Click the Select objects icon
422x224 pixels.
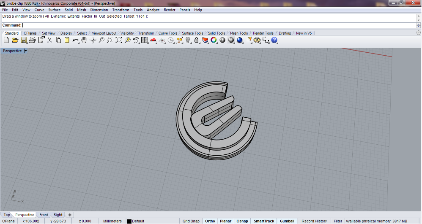coord(179,40)
